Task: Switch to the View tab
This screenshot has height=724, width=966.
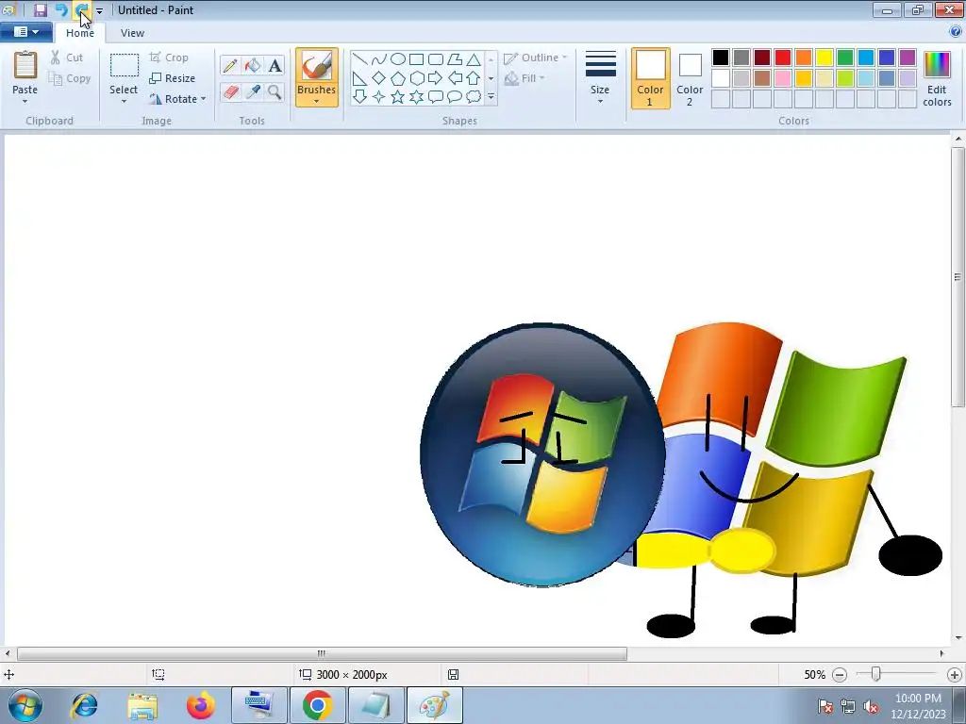Action: [132, 33]
